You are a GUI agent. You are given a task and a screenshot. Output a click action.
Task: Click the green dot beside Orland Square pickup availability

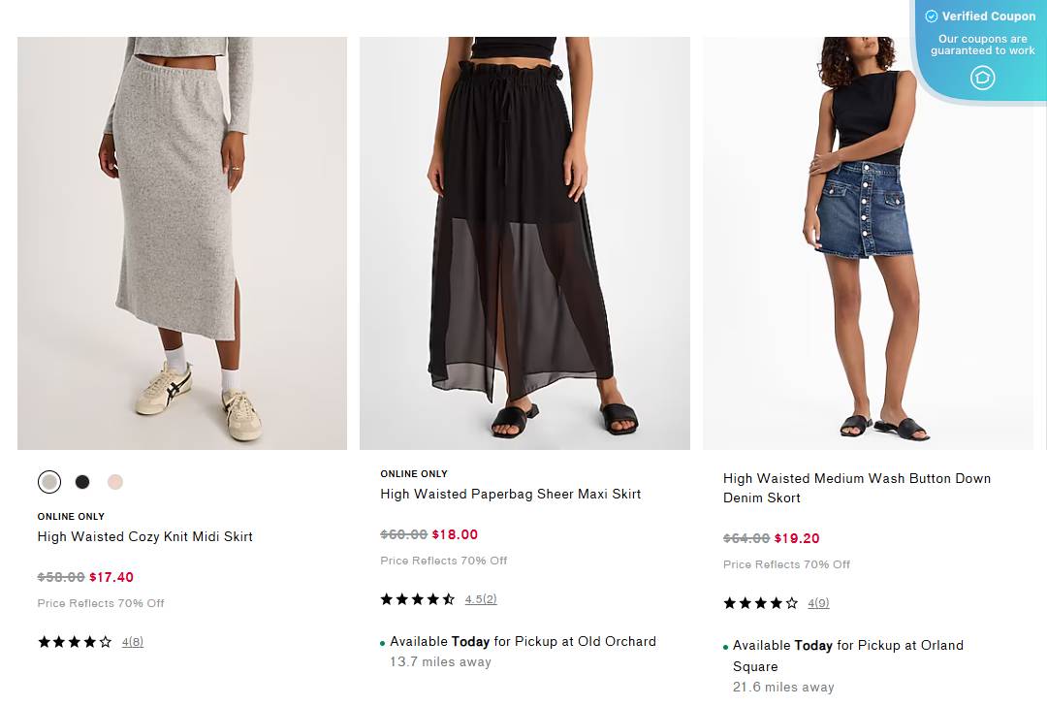[724, 646]
